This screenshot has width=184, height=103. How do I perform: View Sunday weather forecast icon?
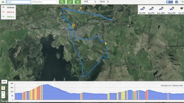coord(161,9)
